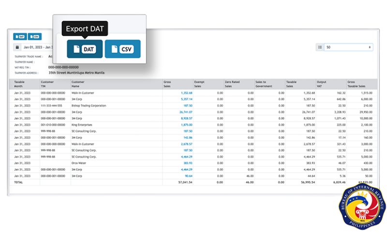Open the gross sales amount 1,352.68
Screen dimensions: 387x241
(186, 93)
